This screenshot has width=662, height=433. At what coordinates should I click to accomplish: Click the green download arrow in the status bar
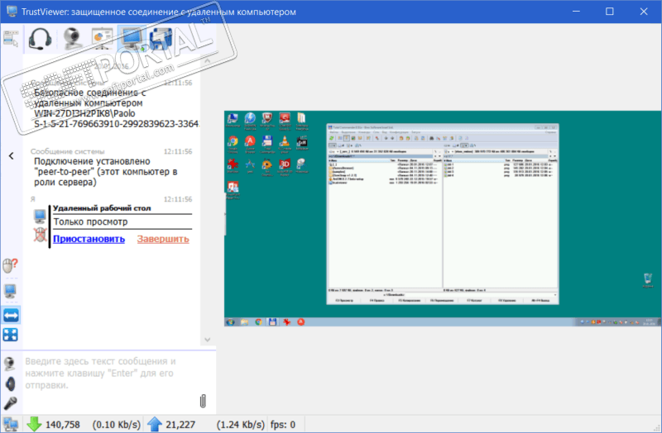pos(34,424)
